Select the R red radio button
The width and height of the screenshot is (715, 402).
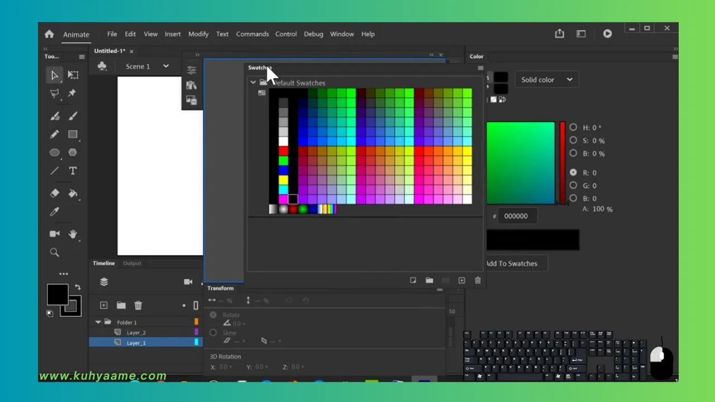pyautogui.click(x=573, y=172)
